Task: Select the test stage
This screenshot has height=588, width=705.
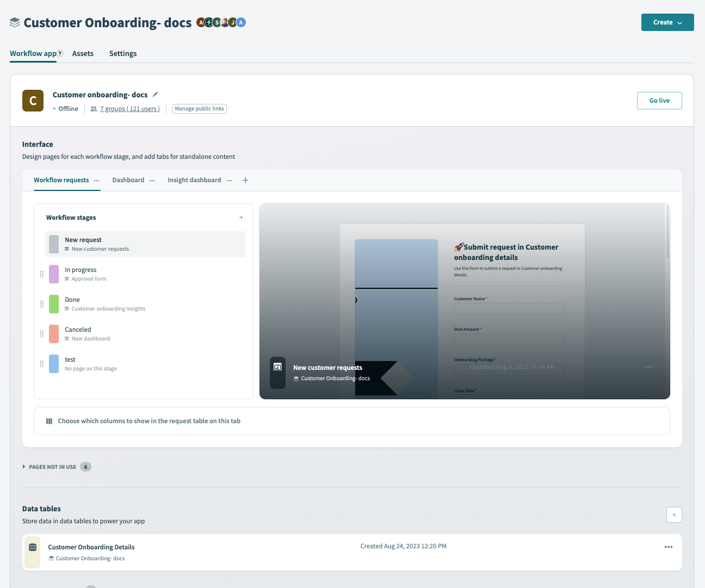Action: pos(145,364)
